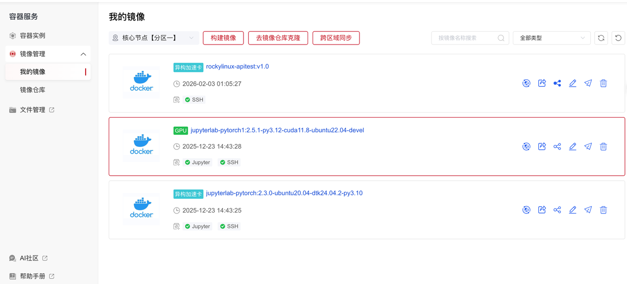Click the trash icon for jupyterlab-pytorch:2.3.0 image
The image size is (627, 284).
603,210
